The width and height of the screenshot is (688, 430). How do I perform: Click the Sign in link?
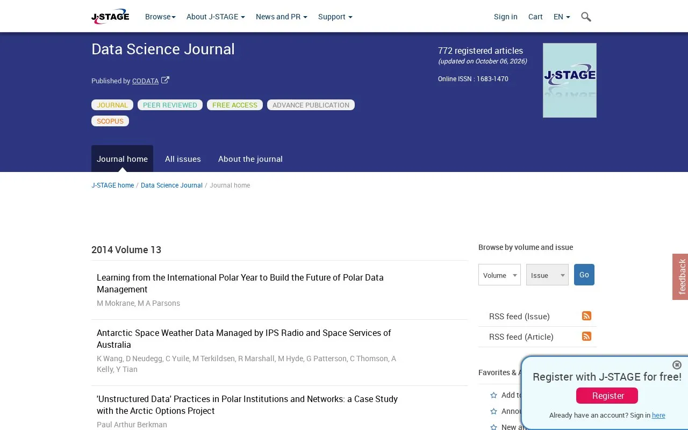point(506,17)
